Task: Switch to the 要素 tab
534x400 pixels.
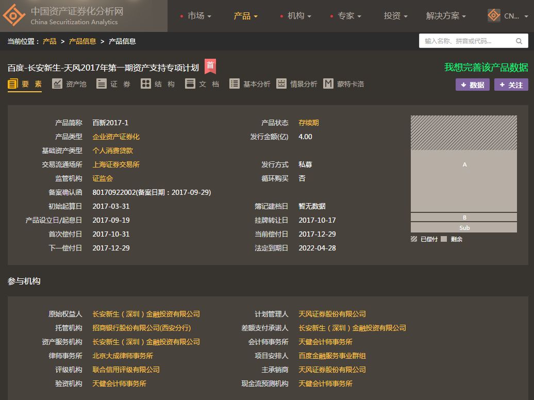Action: (25, 84)
